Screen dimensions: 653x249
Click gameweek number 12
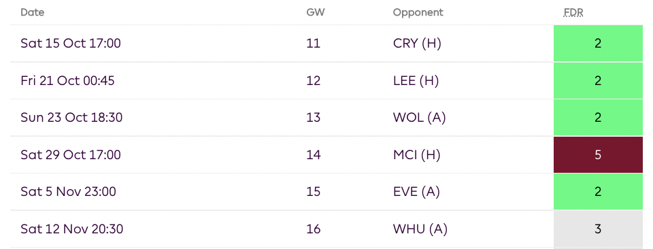pyautogui.click(x=314, y=80)
